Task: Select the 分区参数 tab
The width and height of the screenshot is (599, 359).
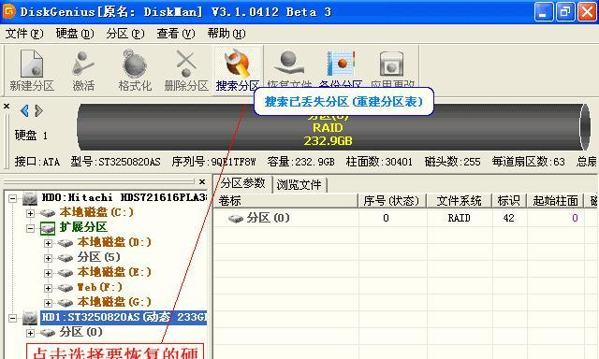Action: 242,183
